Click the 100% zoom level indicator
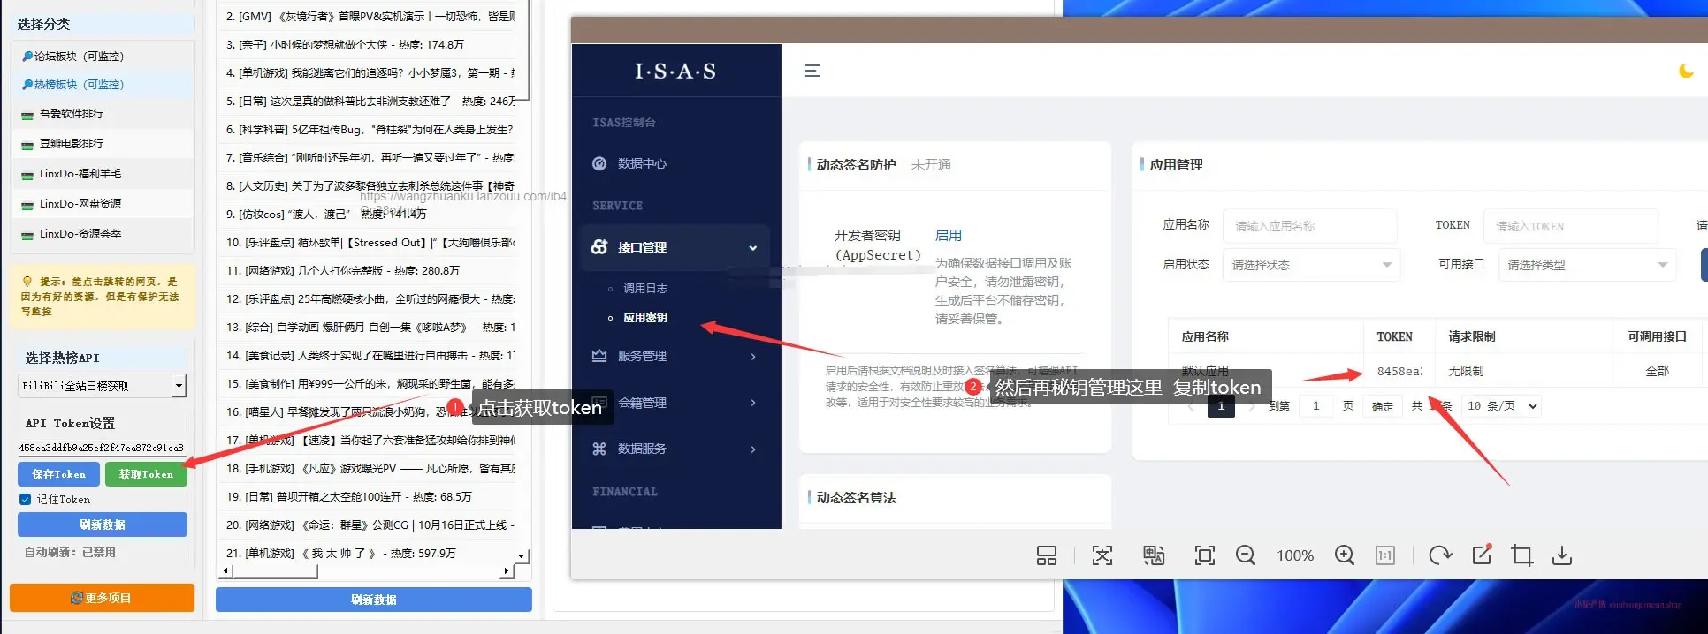This screenshot has width=1708, height=634. (1295, 555)
